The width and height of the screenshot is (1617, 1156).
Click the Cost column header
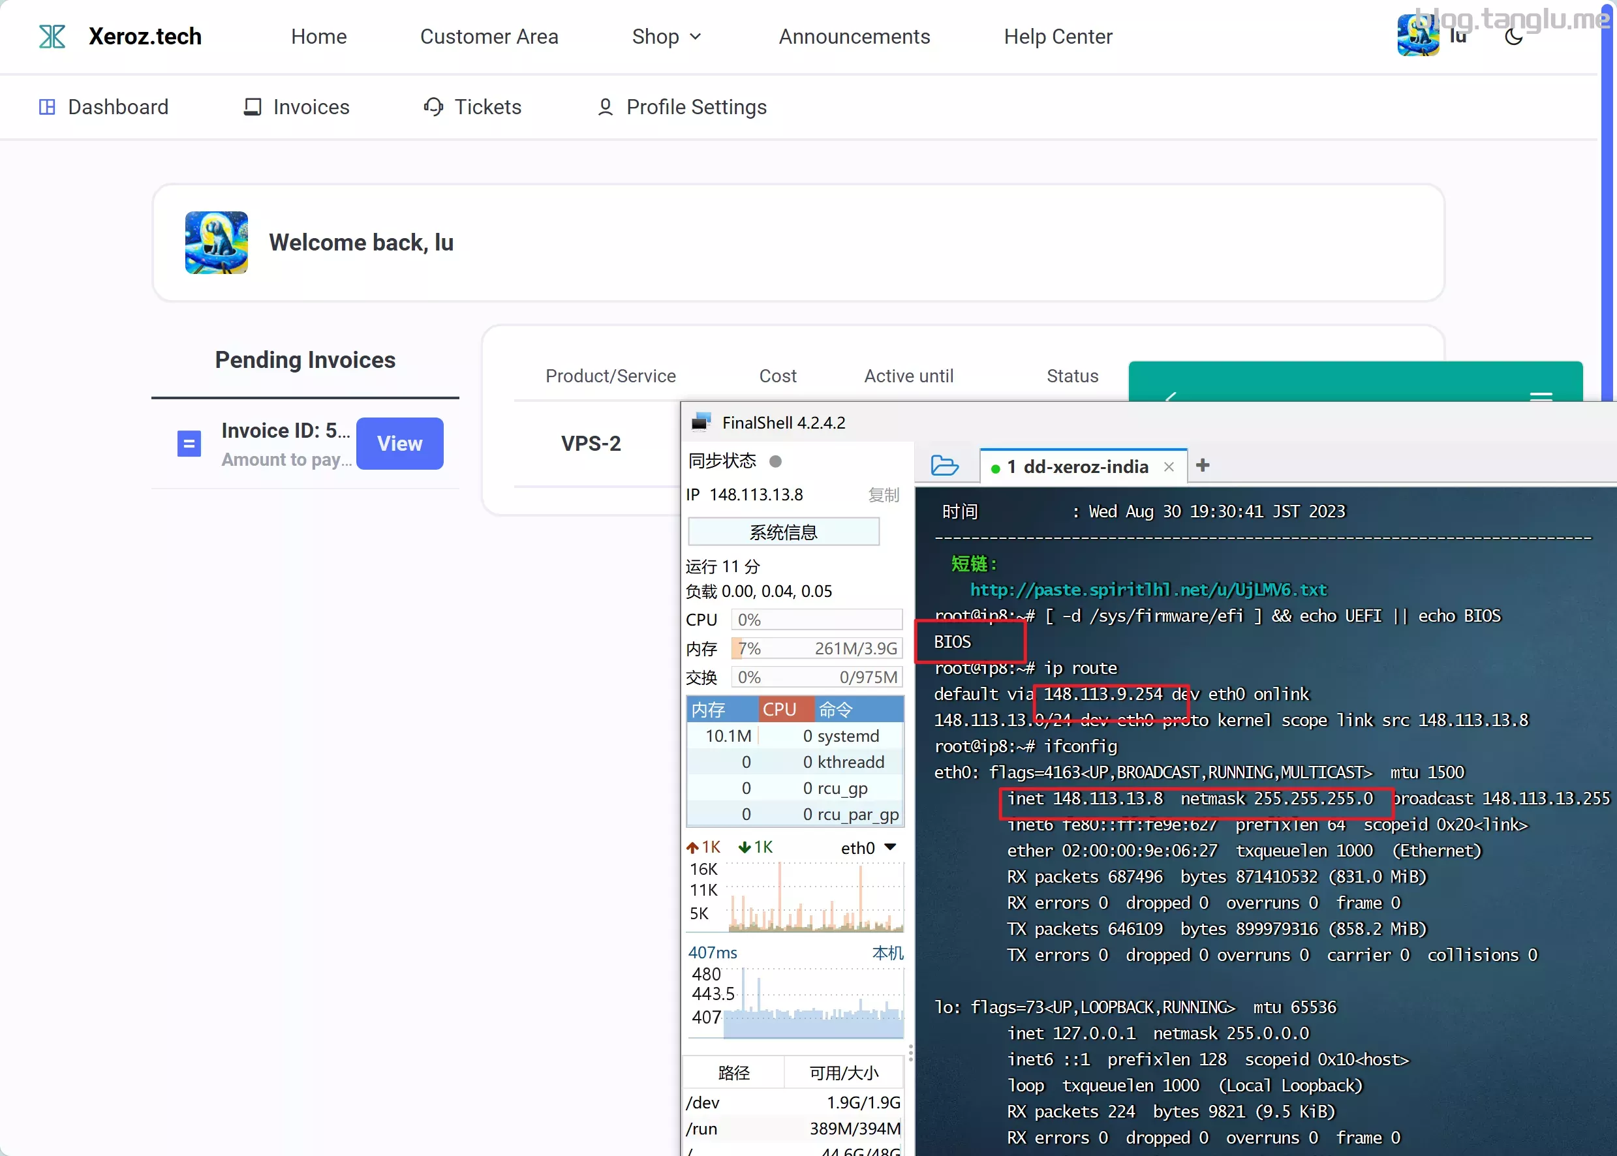(778, 376)
